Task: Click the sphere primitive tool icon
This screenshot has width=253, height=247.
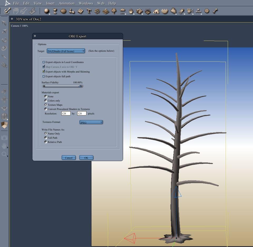Action: click(x=47, y=11)
